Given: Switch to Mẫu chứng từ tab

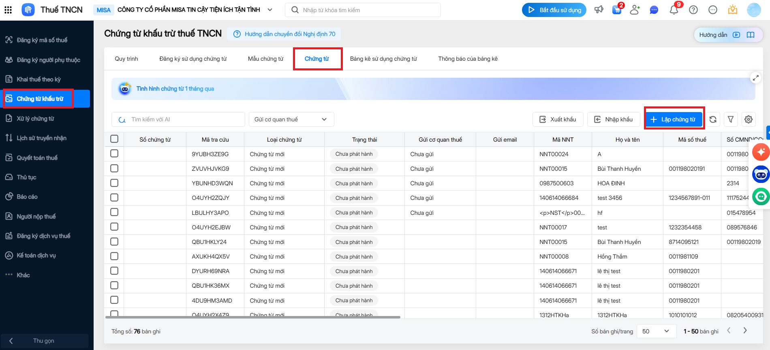Looking at the screenshot, I should [265, 59].
